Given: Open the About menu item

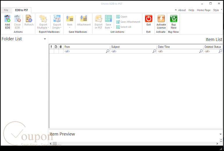Looking at the screenshot, I should point(182,10).
